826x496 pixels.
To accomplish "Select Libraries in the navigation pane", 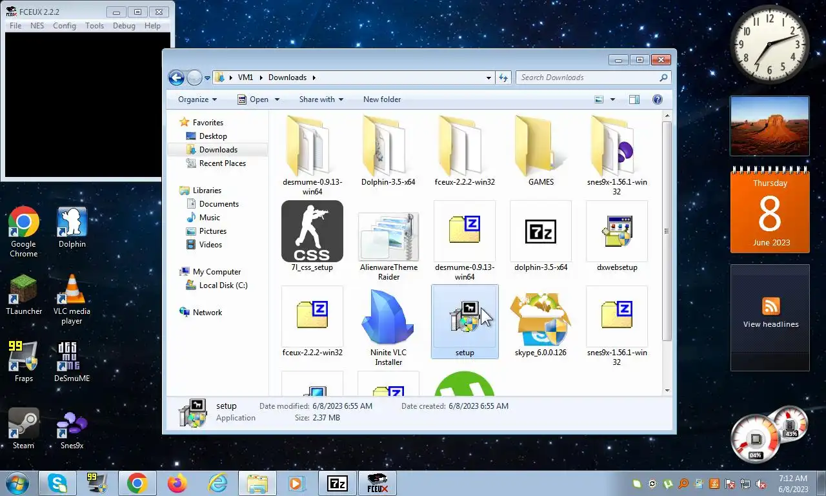I will pyautogui.click(x=206, y=191).
